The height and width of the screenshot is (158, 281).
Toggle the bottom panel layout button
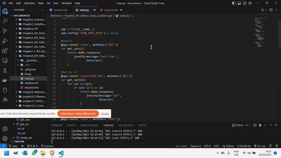point(239,3)
